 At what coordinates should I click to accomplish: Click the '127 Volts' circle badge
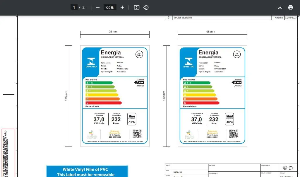point(139,55)
